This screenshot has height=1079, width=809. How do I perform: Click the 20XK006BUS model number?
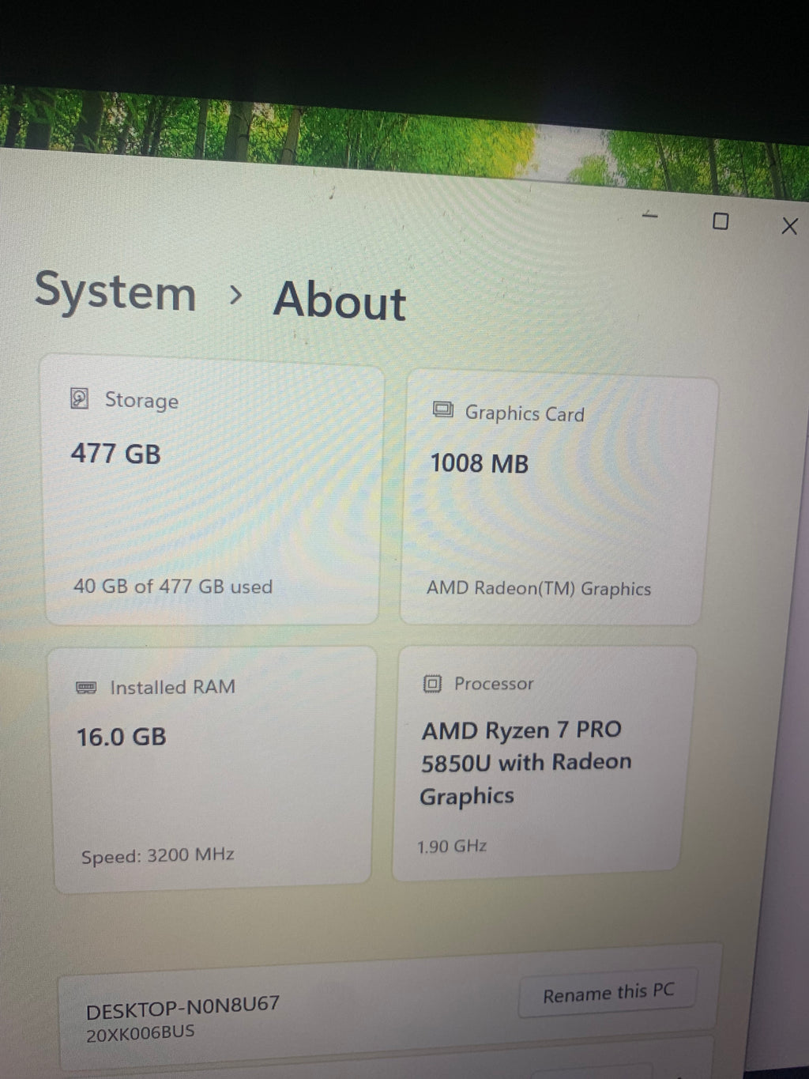[141, 1034]
